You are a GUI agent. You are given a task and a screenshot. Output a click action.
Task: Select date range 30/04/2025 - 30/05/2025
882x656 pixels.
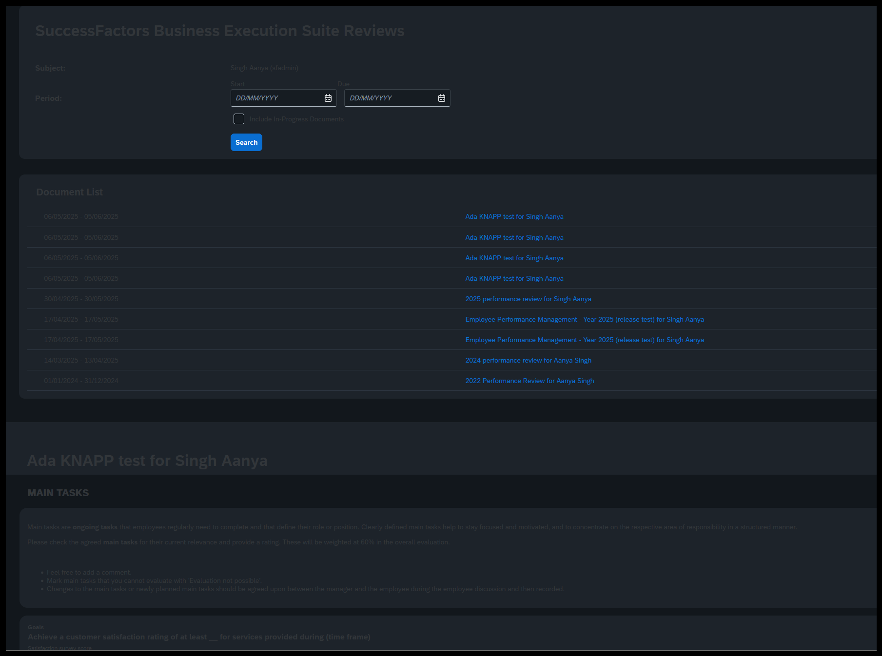click(81, 299)
